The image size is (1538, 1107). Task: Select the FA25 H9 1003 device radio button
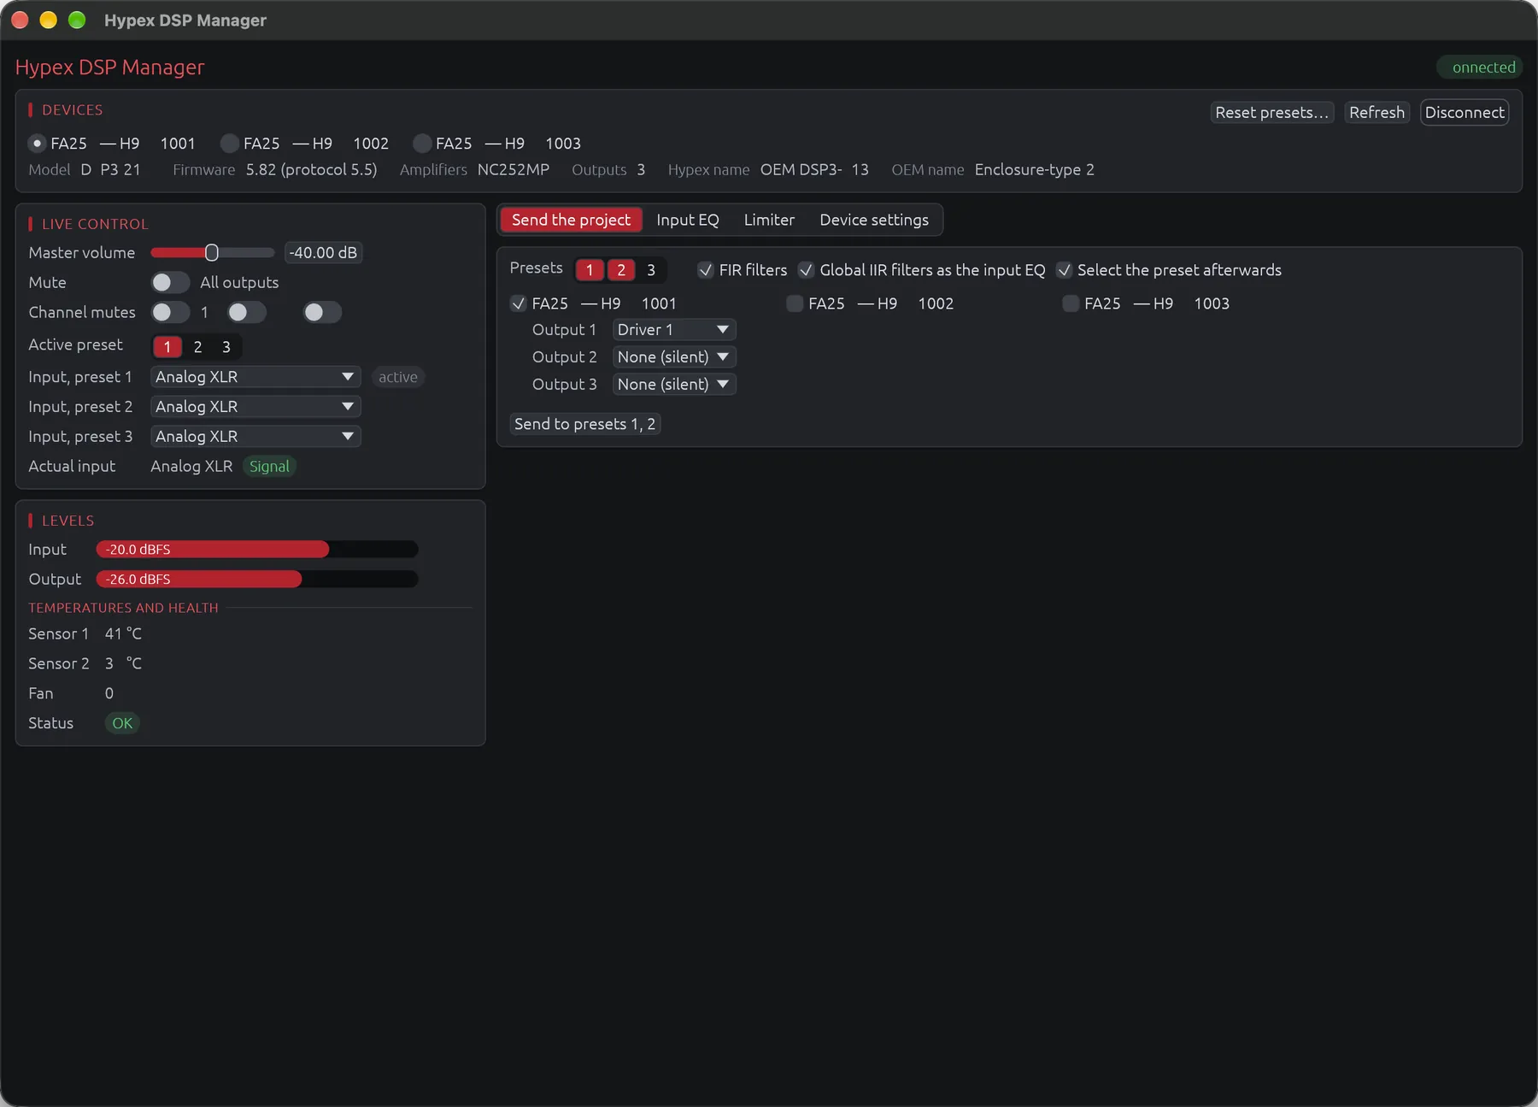pos(422,144)
